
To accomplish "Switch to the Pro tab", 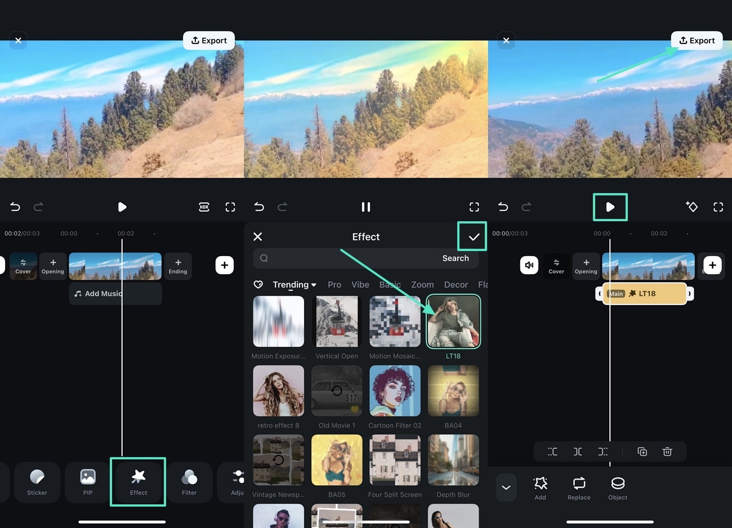I will coord(334,285).
